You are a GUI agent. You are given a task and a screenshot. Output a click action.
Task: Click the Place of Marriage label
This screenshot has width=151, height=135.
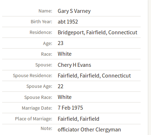(x=33, y=119)
